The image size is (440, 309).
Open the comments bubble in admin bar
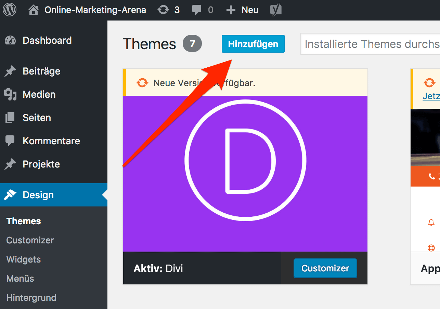point(197,10)
